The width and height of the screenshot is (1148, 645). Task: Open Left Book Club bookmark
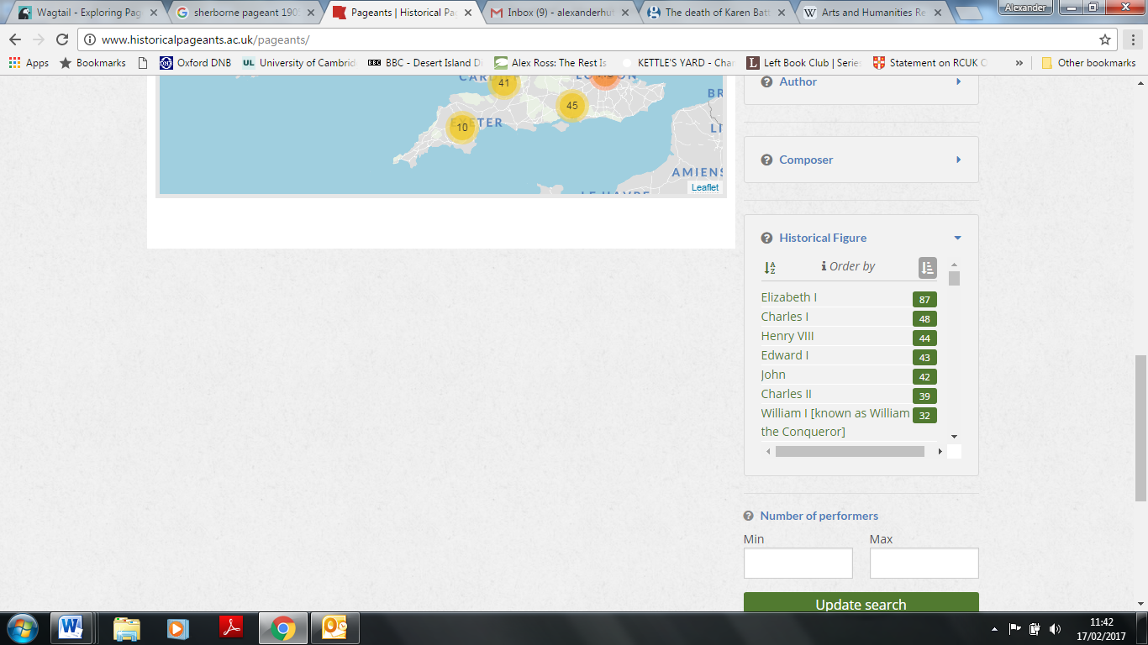(803, 63)
